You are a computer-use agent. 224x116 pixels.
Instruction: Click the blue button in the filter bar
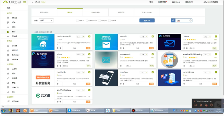pyautogui.click(x=147, y=21)
